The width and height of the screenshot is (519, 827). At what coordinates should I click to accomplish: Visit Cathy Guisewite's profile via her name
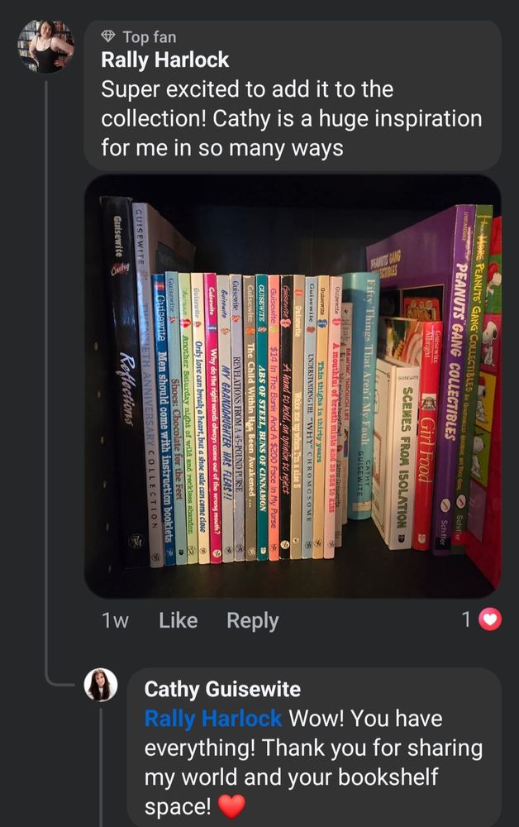[x=222, y=690]
